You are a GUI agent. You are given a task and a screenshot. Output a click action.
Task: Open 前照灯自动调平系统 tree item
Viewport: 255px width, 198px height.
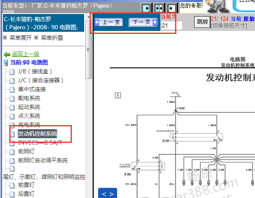click(x=43, y=160)
